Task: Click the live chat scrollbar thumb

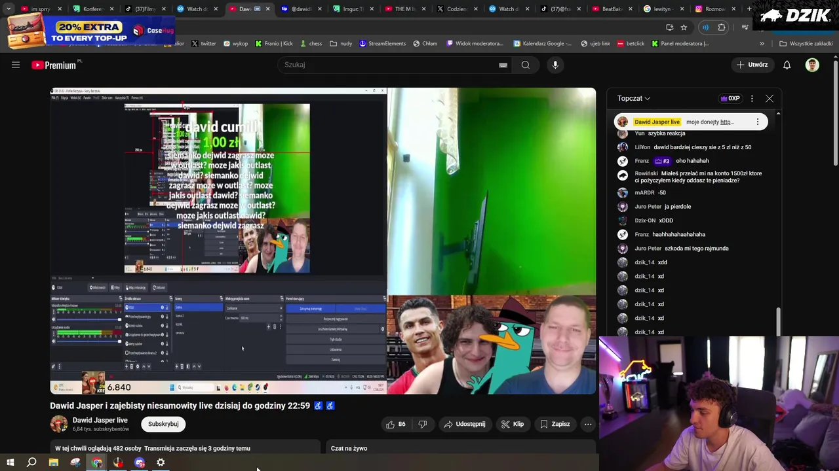Action: (x=779, y=321)
